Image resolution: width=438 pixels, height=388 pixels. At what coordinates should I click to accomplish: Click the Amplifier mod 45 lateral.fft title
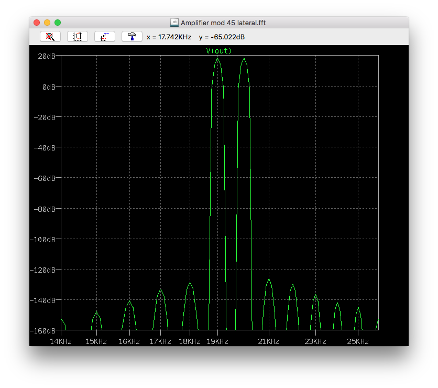(223, 23)
